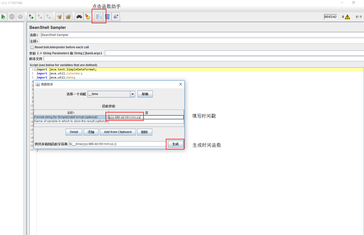Click the 值 column header in parameters table
The height and width of the screenshot is (235, 364).
146,113
